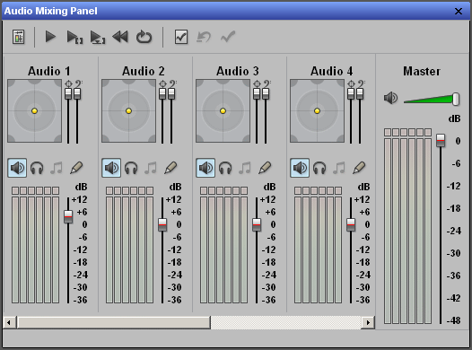Click Audio 3 center crosshair slider handle

(257, 94)
